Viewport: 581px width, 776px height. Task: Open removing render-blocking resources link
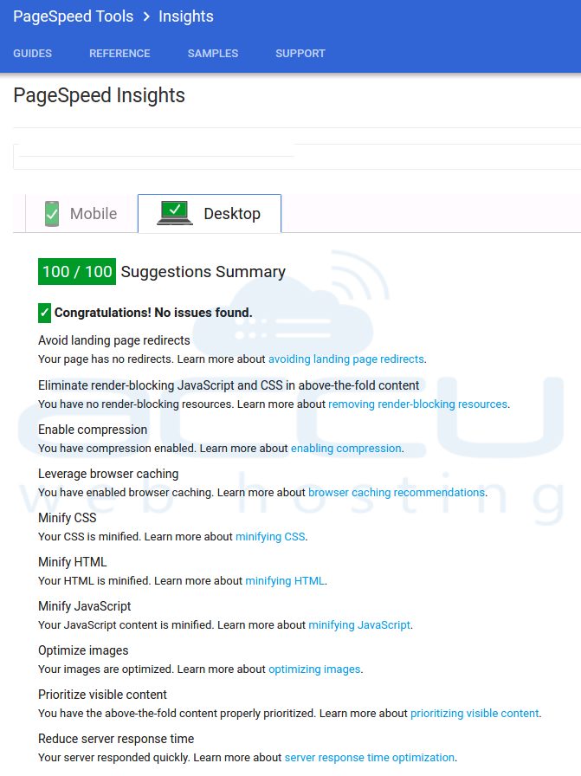pyautogui.click(x=417, y=404)
